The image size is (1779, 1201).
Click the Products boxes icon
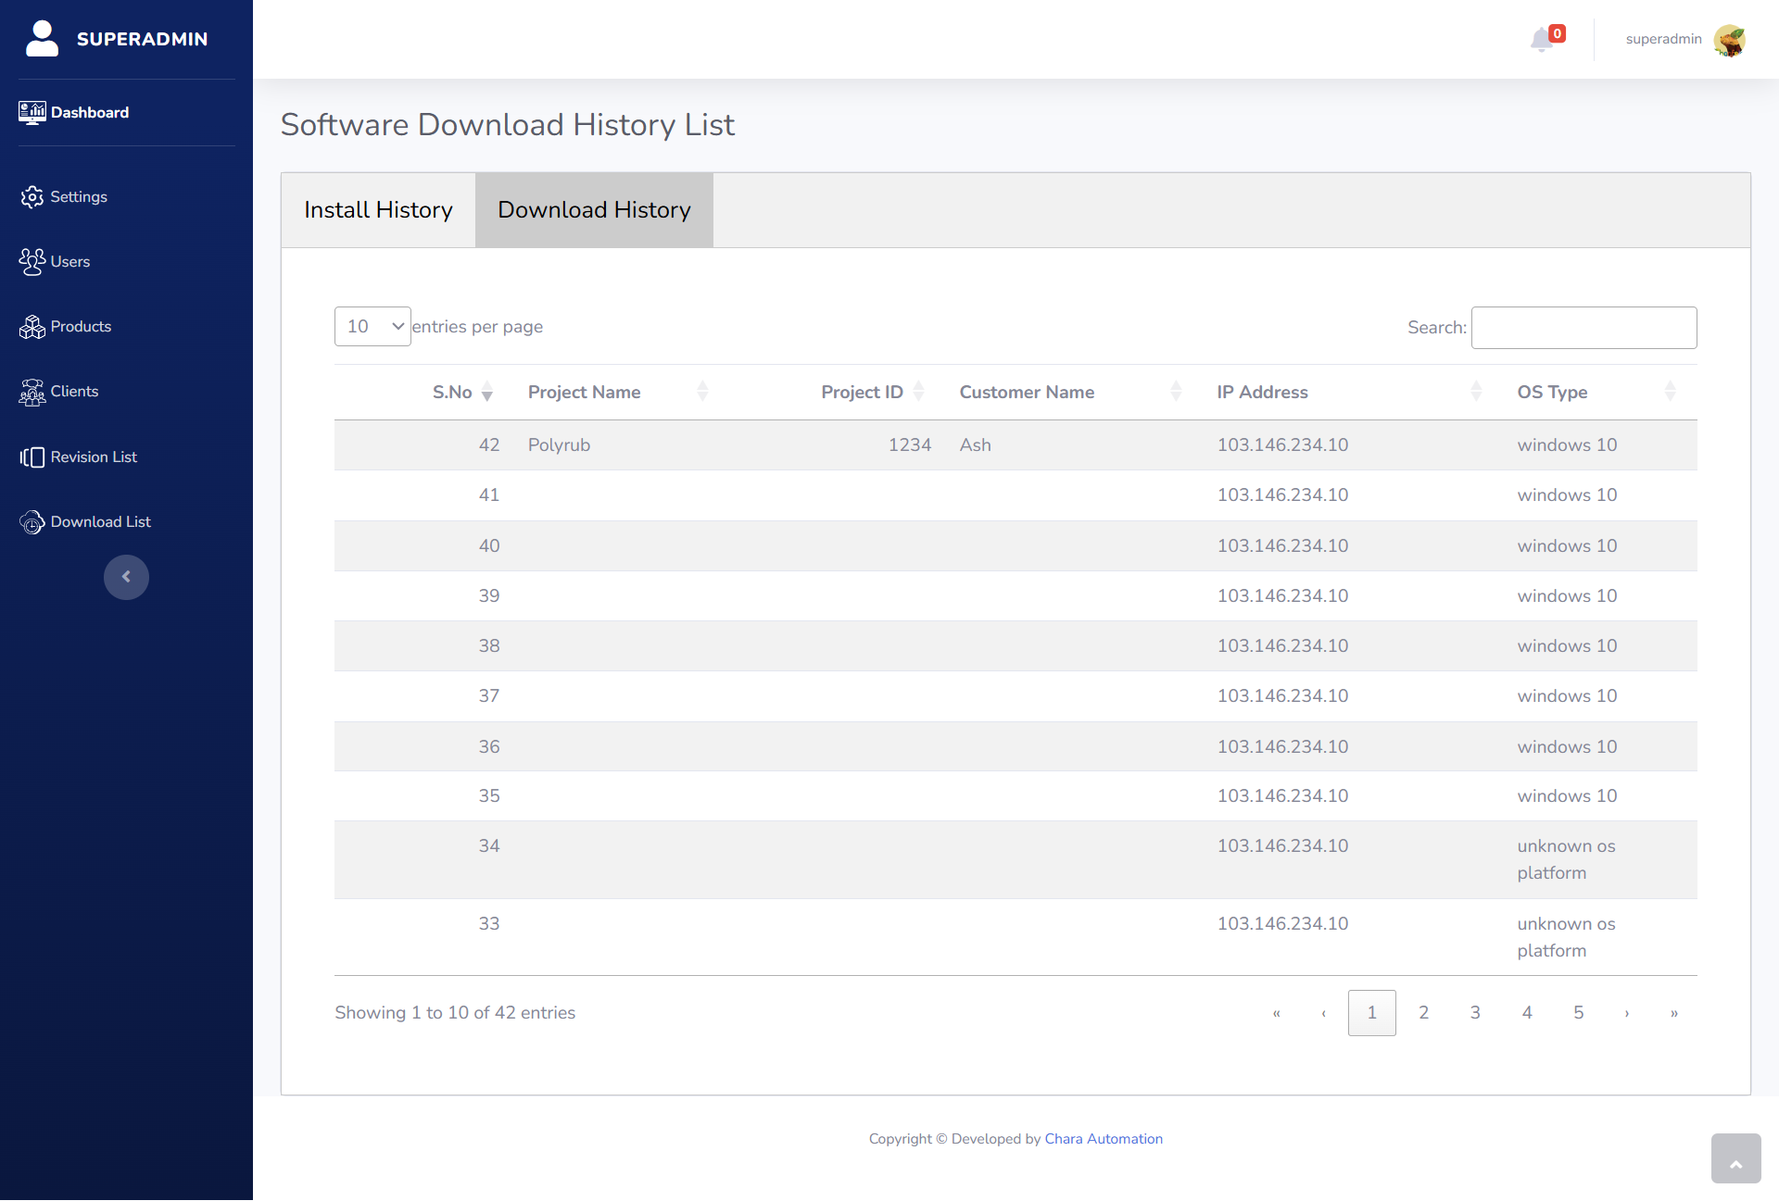tap(32, 327)
